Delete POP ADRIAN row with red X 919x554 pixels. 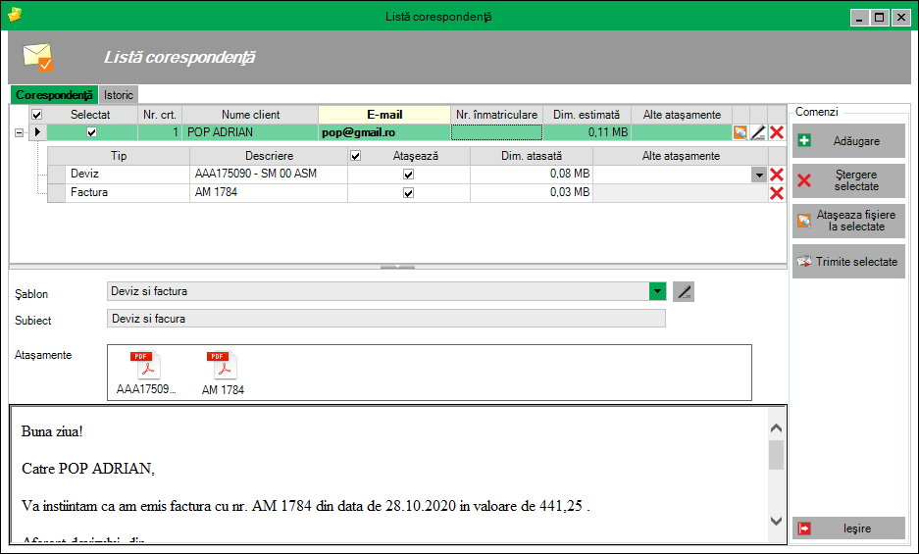pyautogui.click(x=777, y=132)
